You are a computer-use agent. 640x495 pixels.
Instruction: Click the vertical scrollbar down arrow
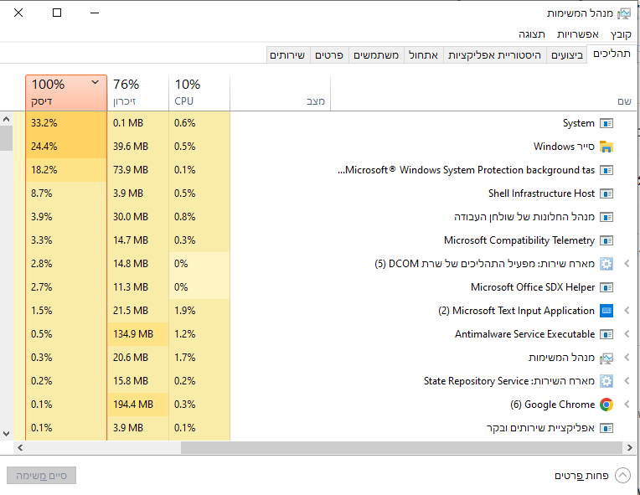point(6,434)
